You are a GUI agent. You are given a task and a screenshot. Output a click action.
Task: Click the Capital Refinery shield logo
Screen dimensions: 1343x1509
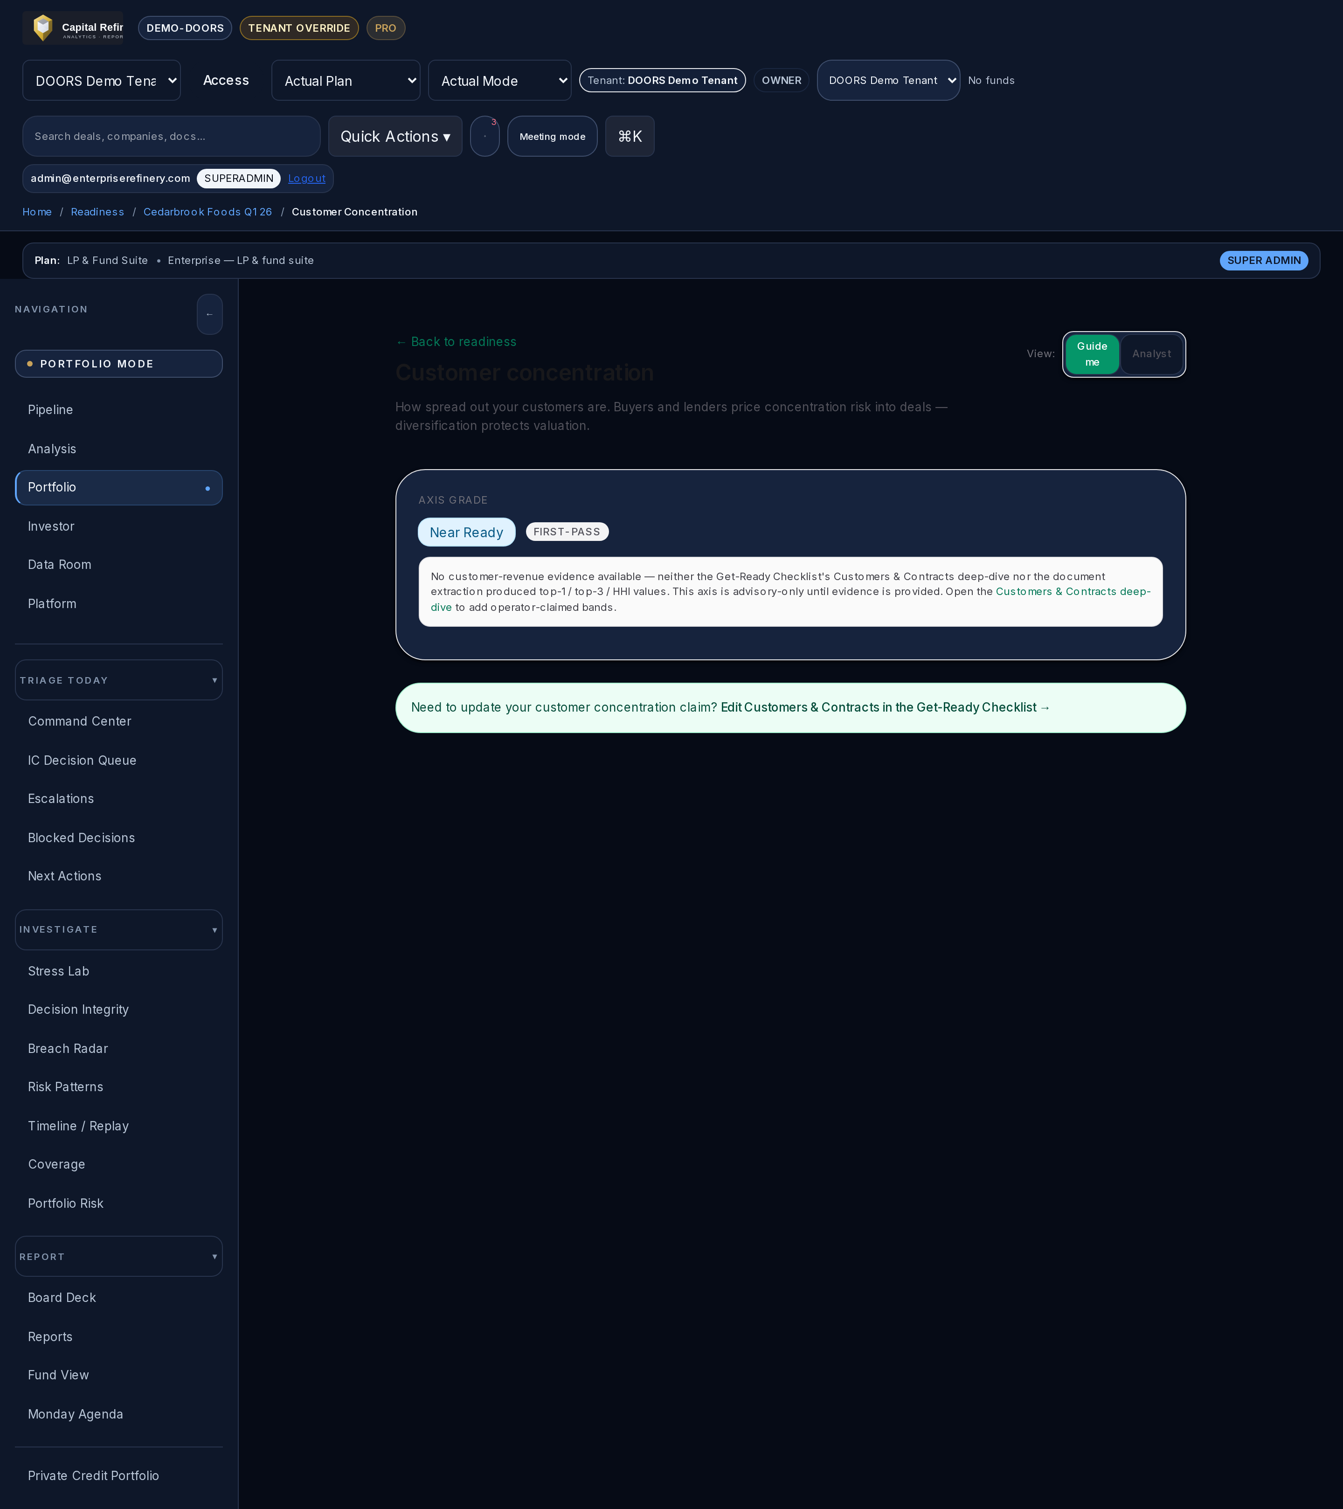point(43,28)
